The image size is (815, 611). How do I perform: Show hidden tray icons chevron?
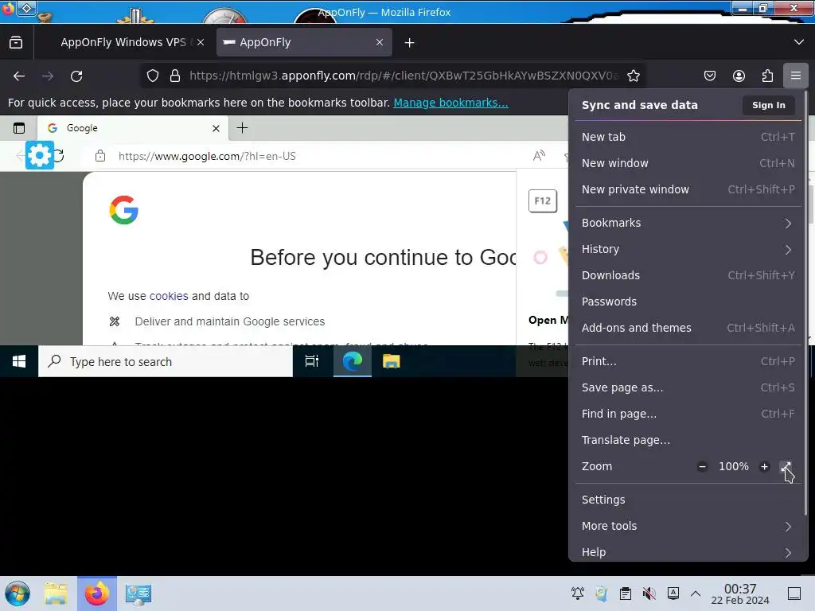(696, 593)
